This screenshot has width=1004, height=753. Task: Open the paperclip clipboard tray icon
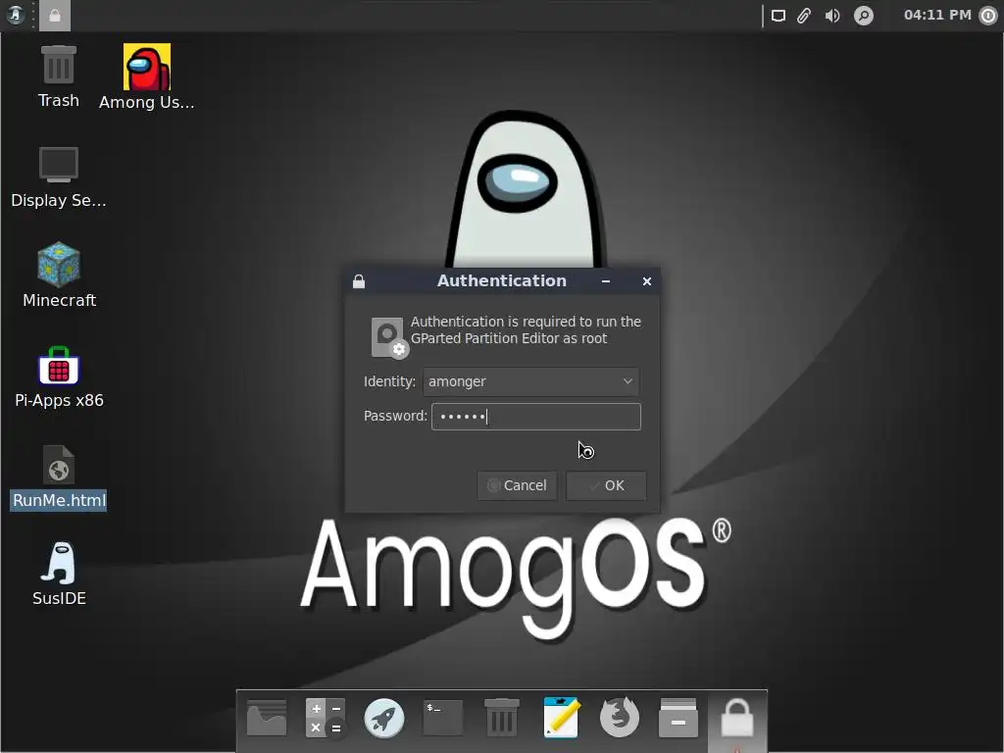804,16
